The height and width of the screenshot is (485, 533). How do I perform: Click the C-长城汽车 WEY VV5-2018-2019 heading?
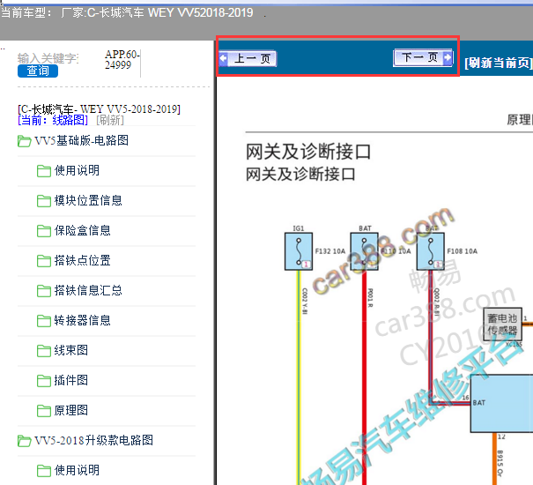pos(99,109)
